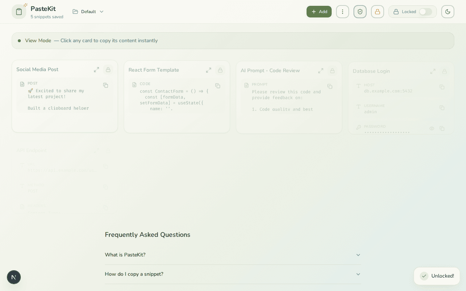The image size is (466, 291).
Task: Expand the 'What is PasteKit?' question
Action: pos(233,255)
